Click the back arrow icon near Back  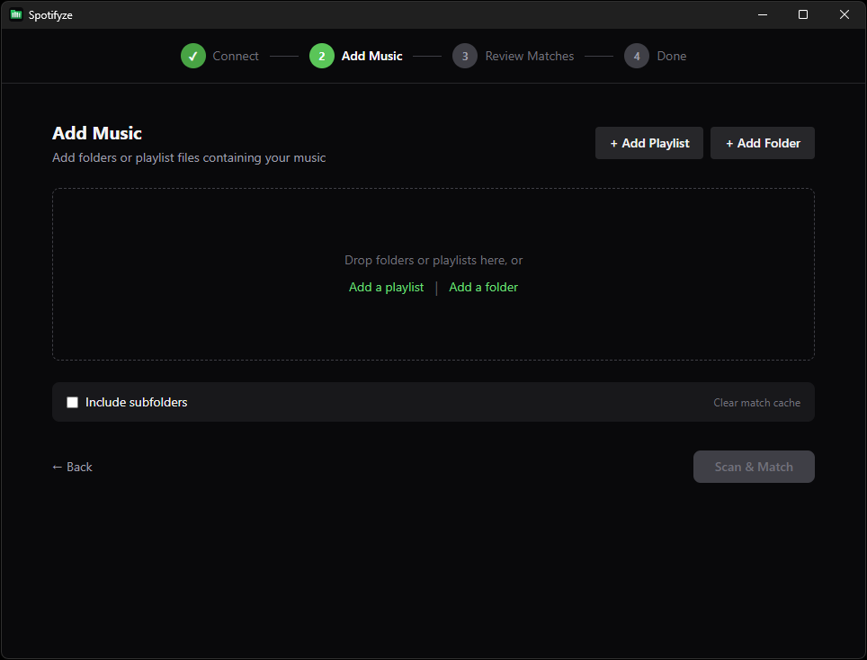pos(57,467)
